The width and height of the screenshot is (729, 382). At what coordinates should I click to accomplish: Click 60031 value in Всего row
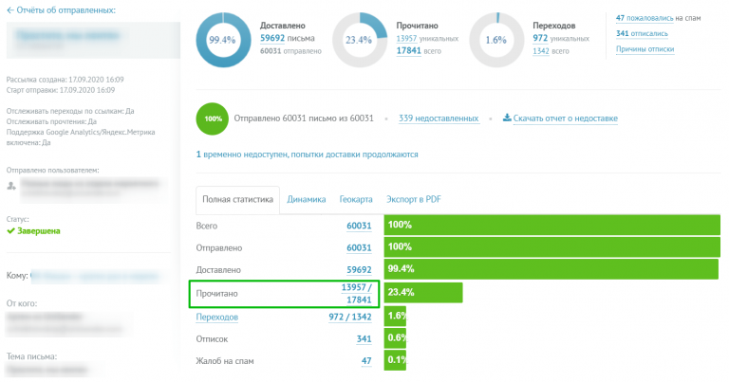tap(359, 226)
